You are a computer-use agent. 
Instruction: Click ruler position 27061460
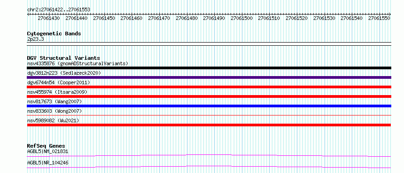131,18
